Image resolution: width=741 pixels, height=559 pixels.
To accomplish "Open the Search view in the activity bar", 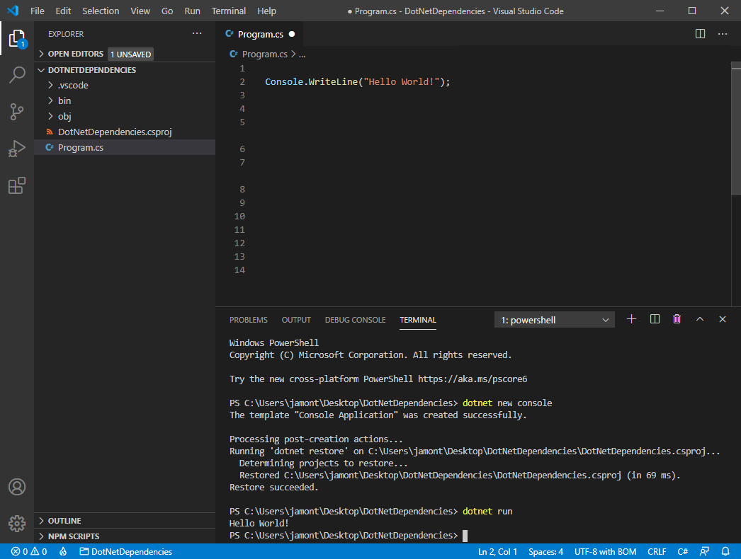I will (x=17, y=75).
